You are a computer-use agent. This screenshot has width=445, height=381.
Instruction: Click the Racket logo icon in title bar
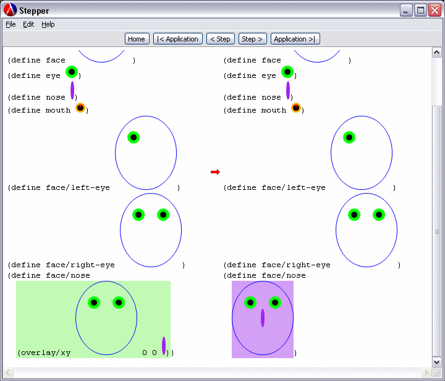pos(11,11)
